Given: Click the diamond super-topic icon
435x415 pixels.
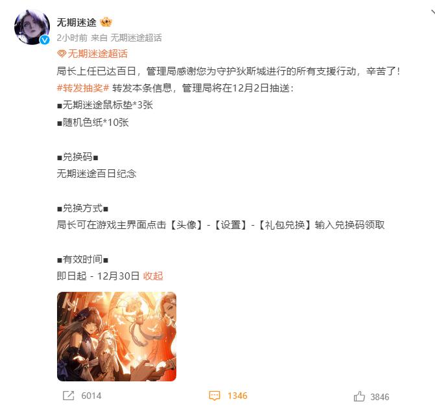Looking at the screenshot, I should [x=62, y=54].
